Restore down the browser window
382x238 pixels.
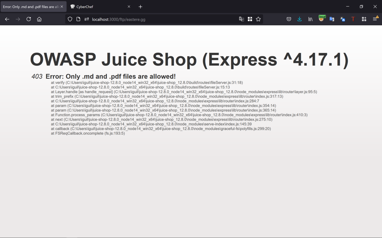pos(361,7)
